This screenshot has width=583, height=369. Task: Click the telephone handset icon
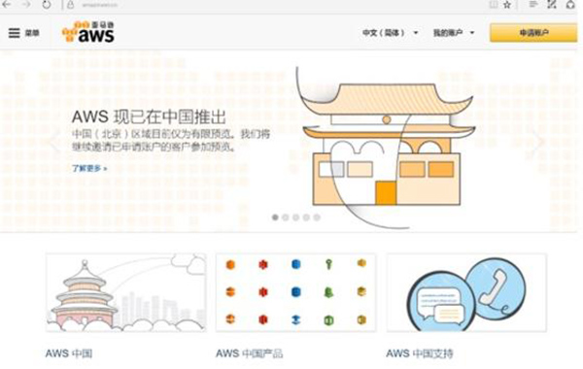click(494, 288)
